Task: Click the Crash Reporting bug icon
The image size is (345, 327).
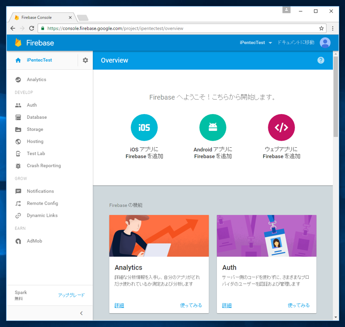Action: (x=18, y=166)
